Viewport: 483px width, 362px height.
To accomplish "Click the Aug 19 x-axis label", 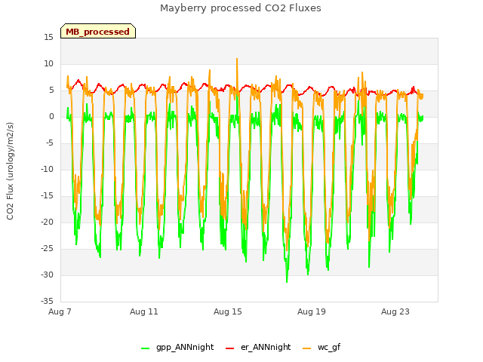I will 312,311.
